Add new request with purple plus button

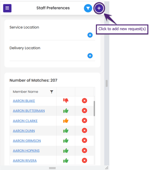tap(99, 8)
